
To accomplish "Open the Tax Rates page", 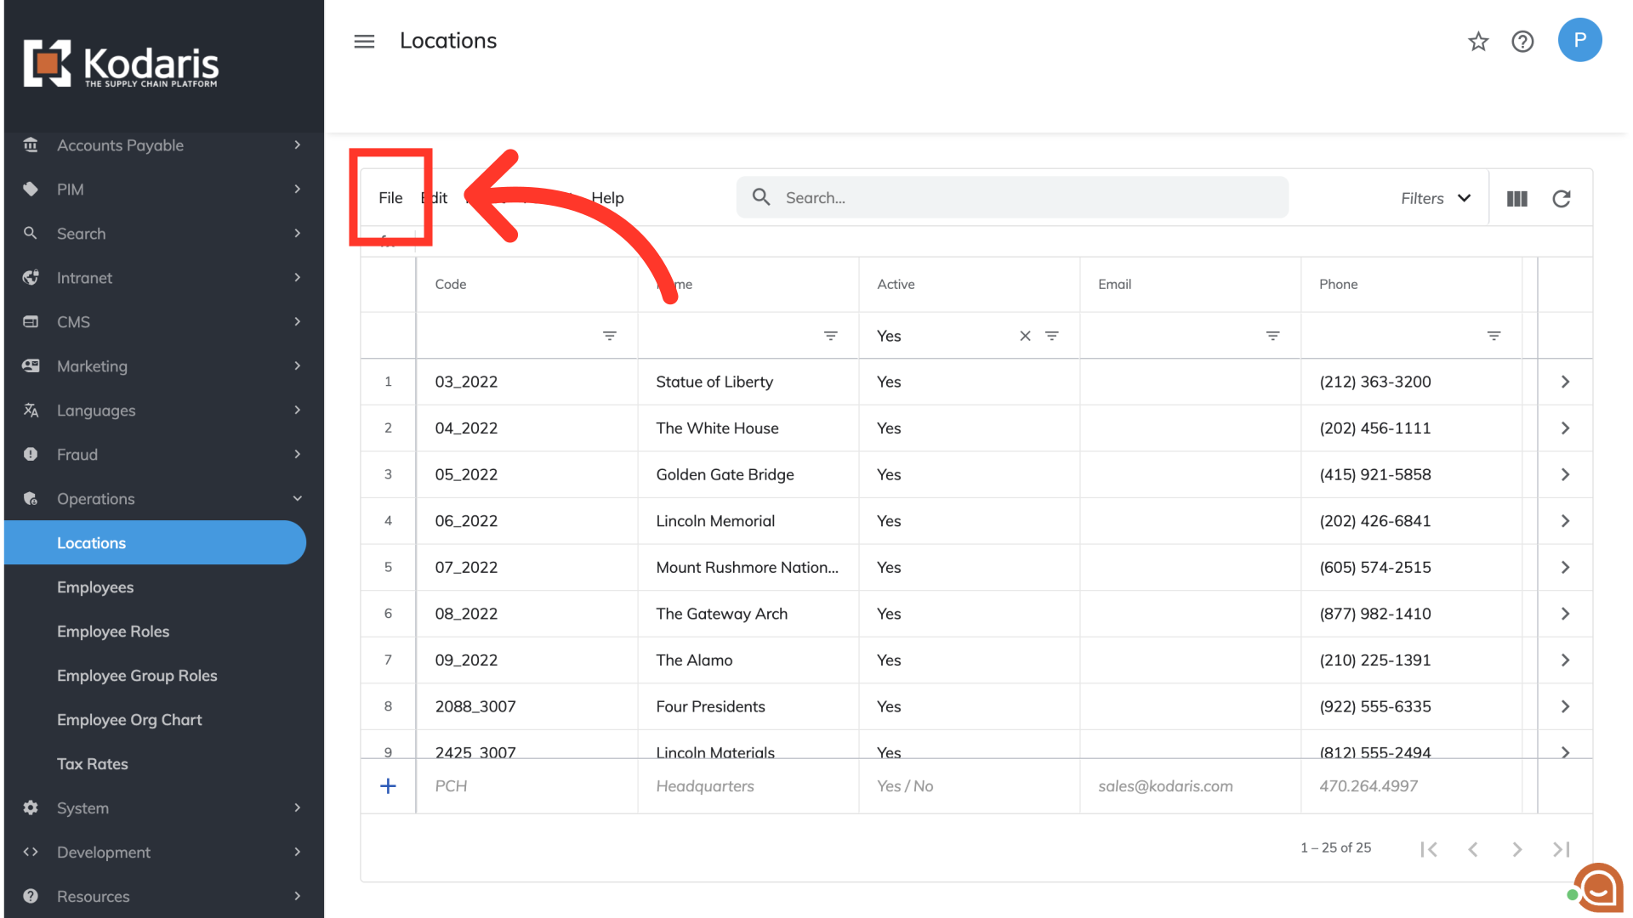I will pyautogui.click(x=93, y=764).
